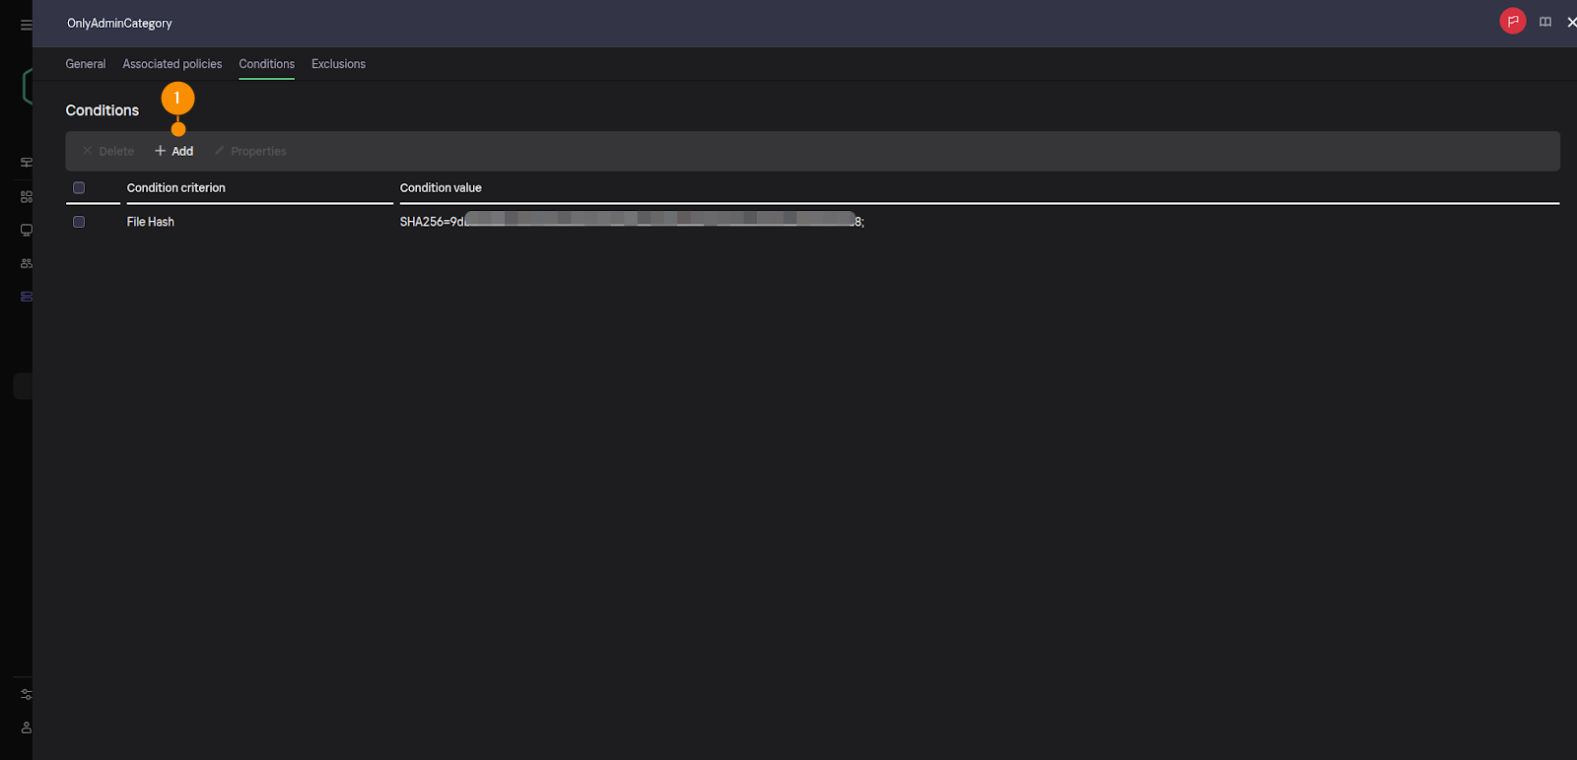The height and width of the screenshot is (760, 1577).
Task: Open the File Hash condition entry
Action: [151, 222]
